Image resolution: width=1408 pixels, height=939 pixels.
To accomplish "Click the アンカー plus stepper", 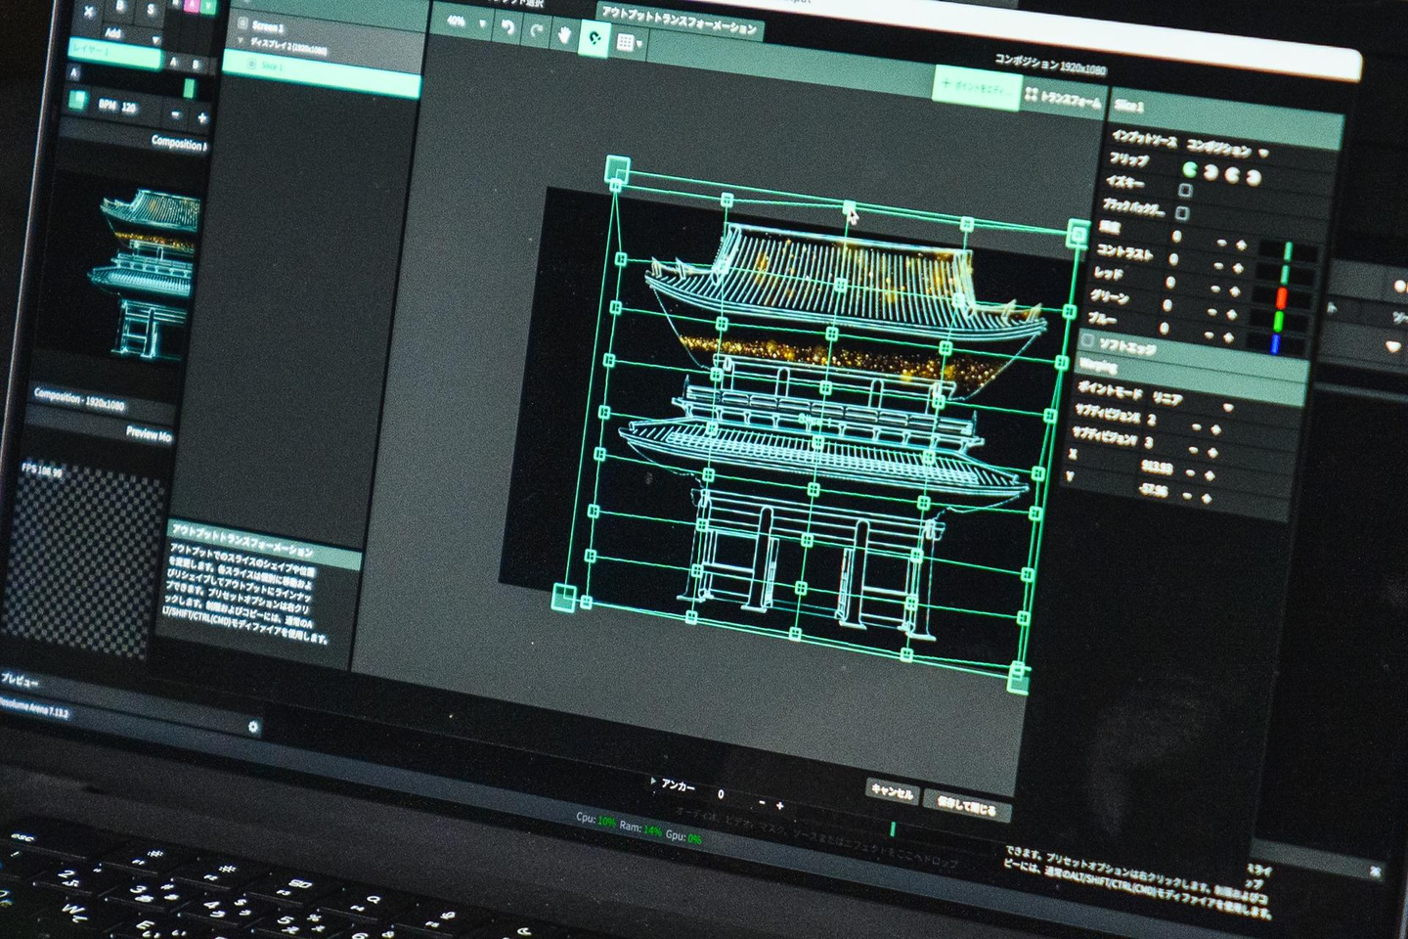I will coord(779,806).
